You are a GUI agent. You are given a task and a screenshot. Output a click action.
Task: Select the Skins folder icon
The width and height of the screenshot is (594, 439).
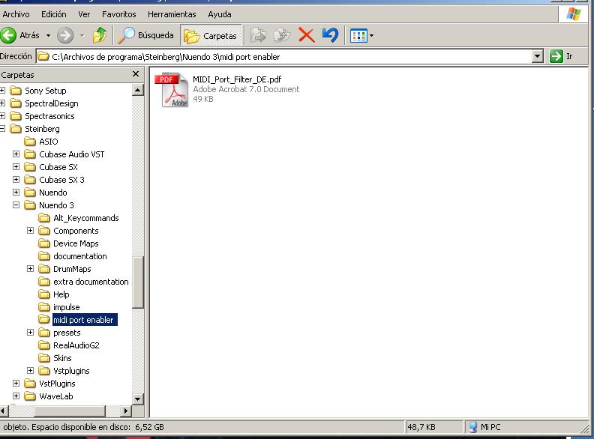(44, 358)
